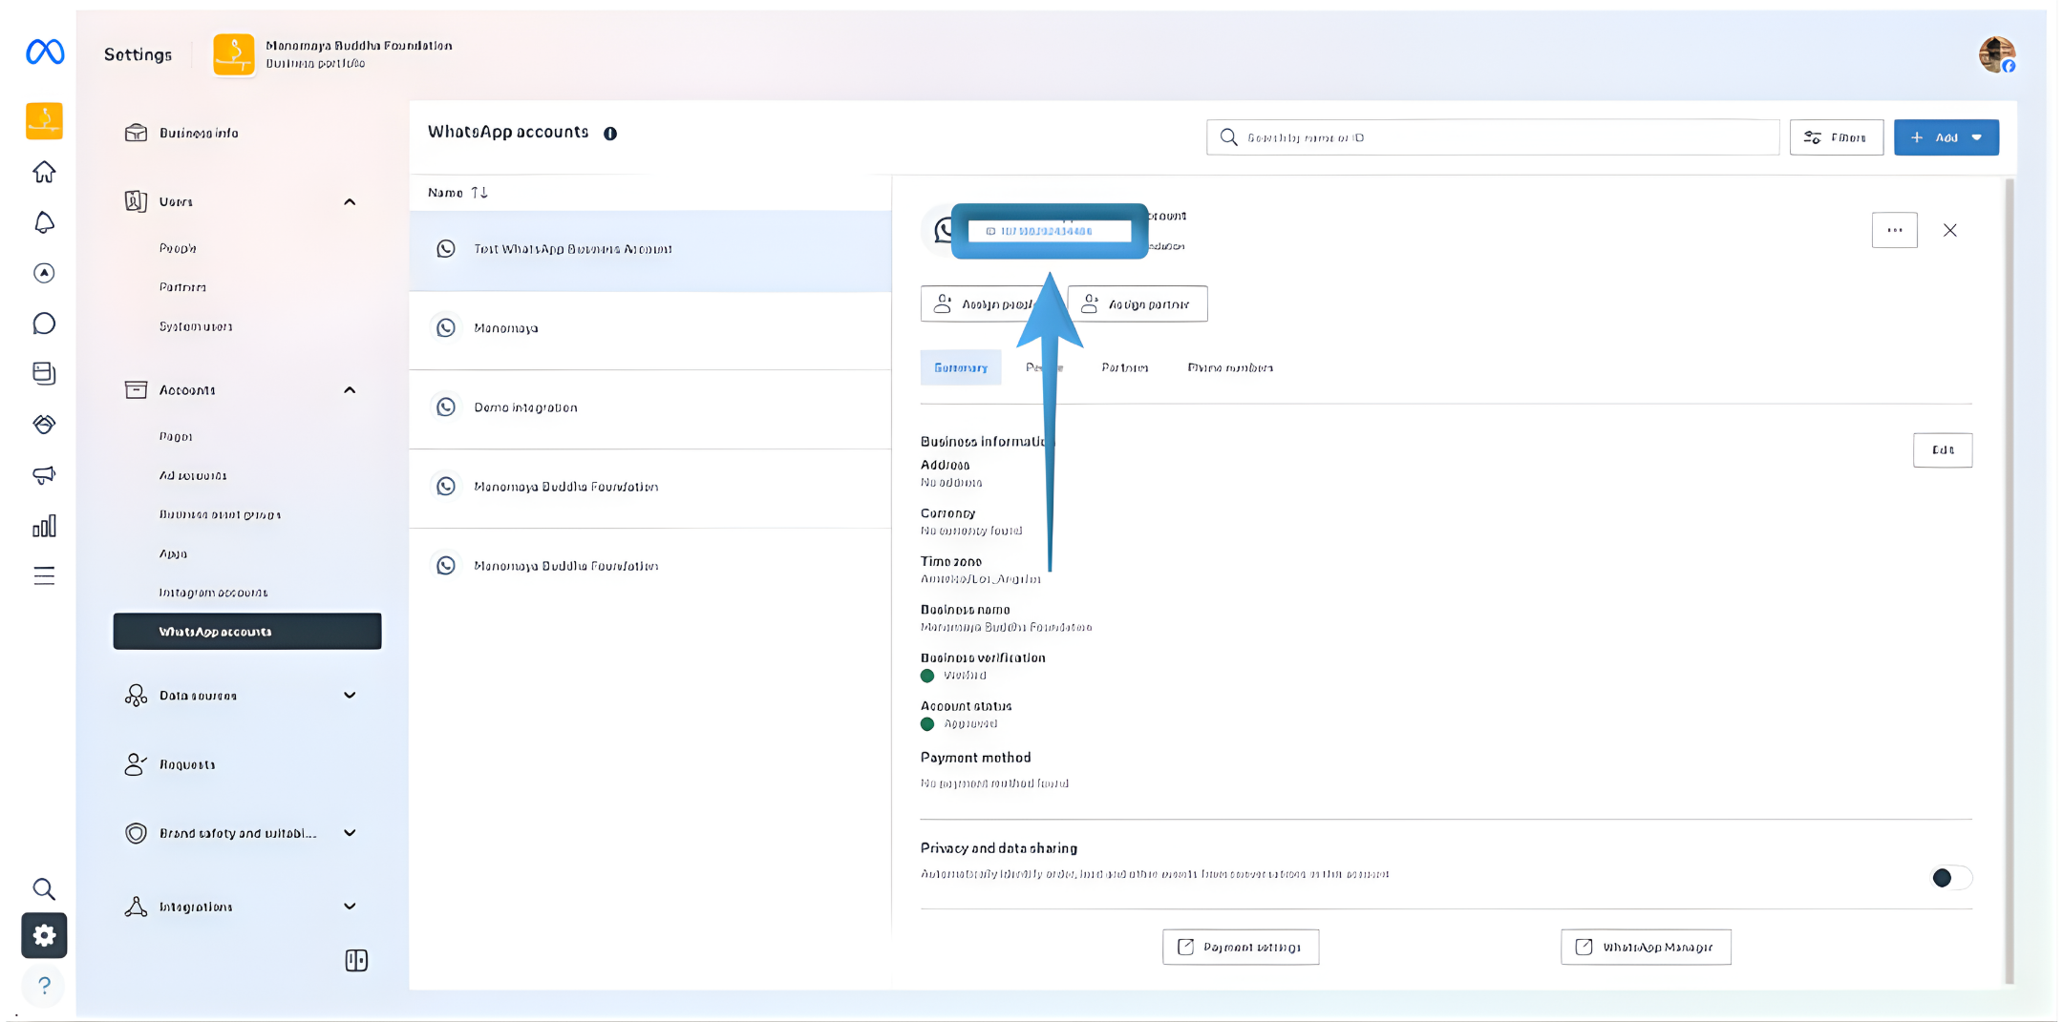
Task: Click the All Tools hamburger icon
Action: click(x=44, y=575)
